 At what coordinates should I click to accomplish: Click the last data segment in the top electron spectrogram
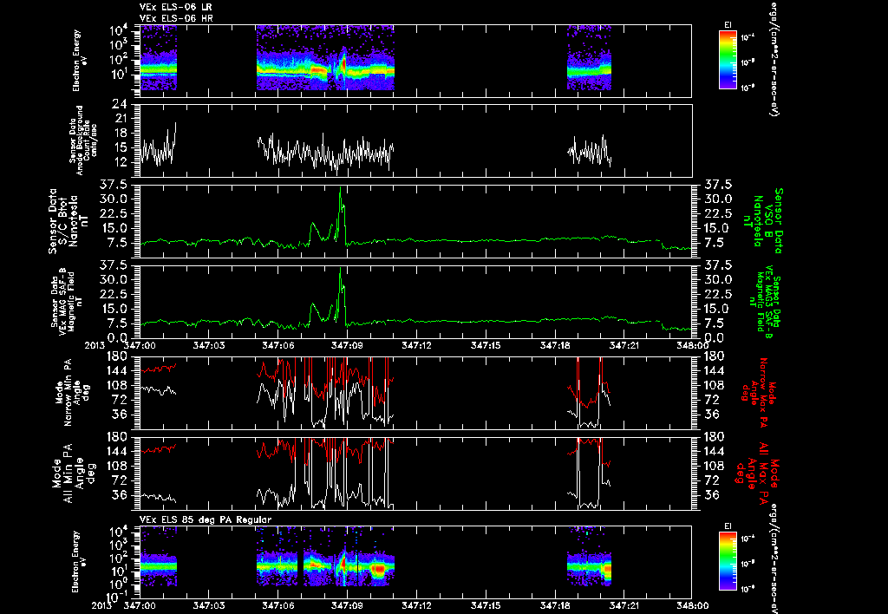point(590,58)
